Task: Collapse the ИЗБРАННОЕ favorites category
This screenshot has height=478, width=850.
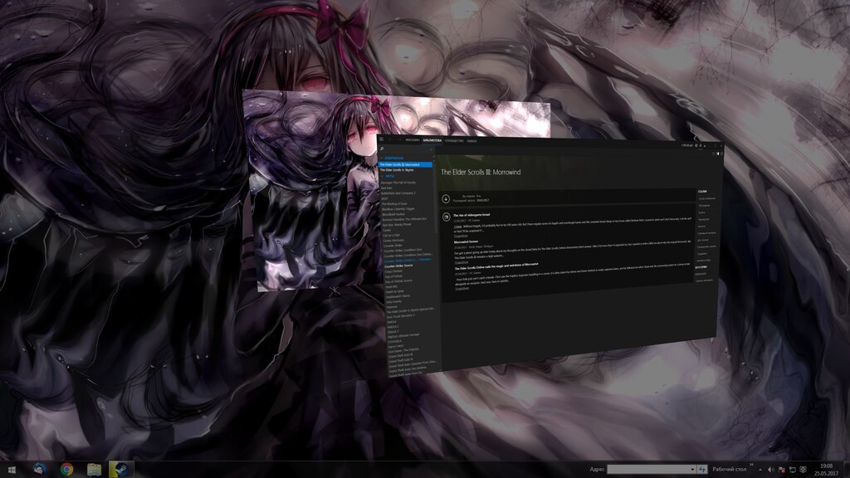Action: (x=393, y=157)
